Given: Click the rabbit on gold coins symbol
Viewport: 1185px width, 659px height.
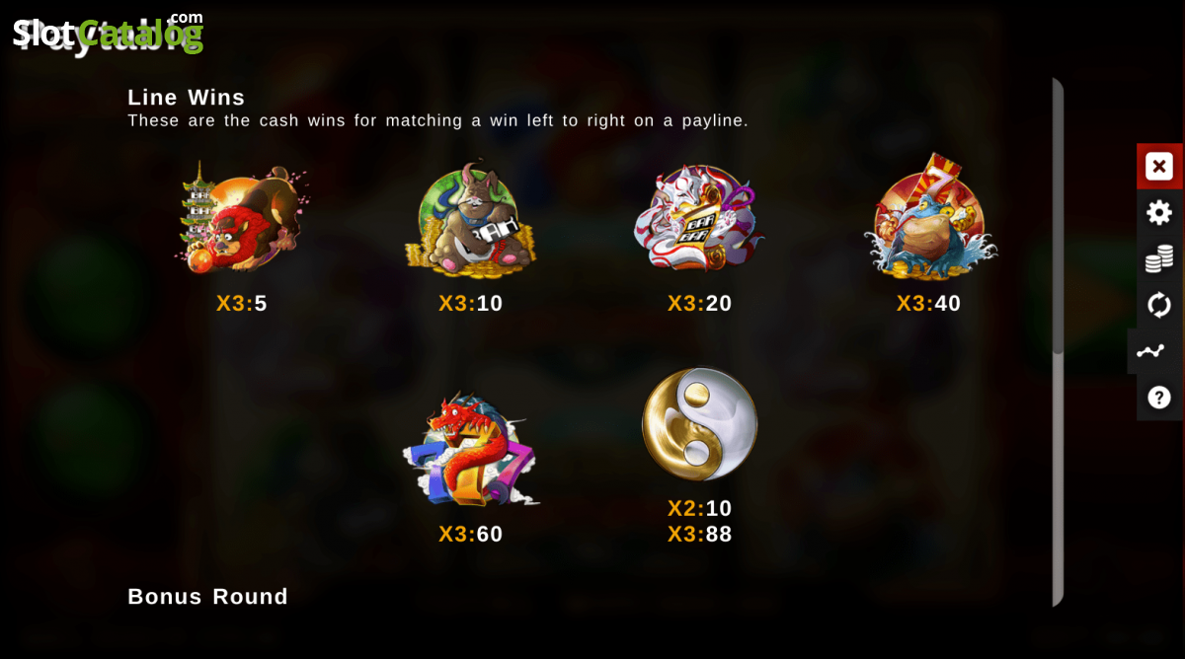Looking at the screenshot, I should click(x=471, y=217).
